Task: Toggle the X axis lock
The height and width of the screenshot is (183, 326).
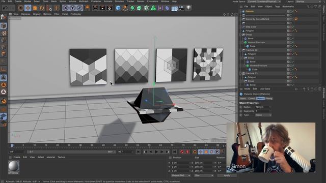Action: coord(66,8)
